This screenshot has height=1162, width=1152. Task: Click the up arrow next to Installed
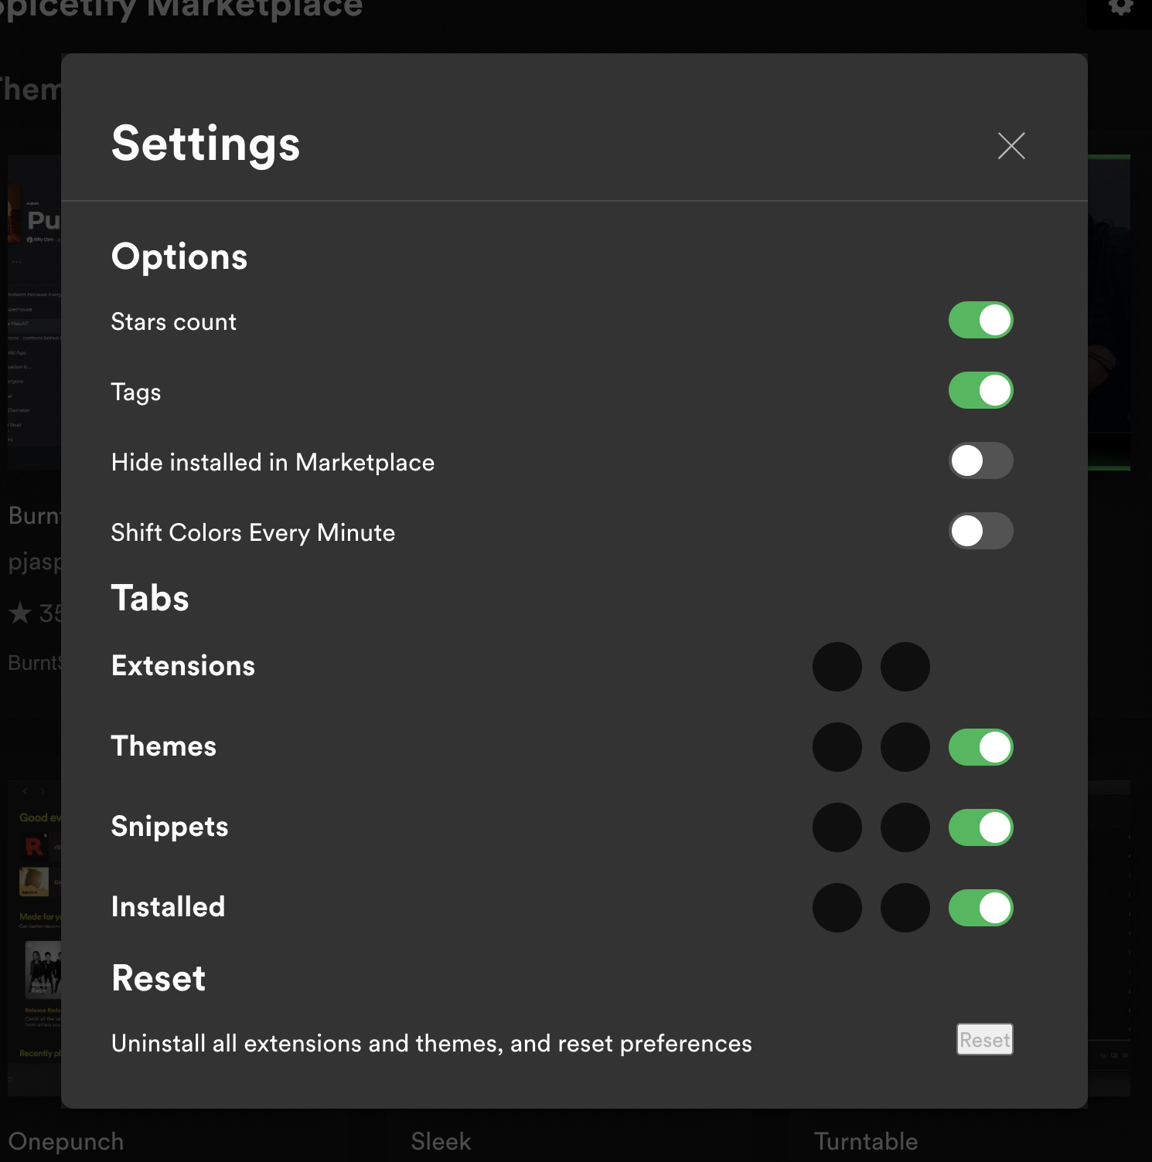[837, 908]
